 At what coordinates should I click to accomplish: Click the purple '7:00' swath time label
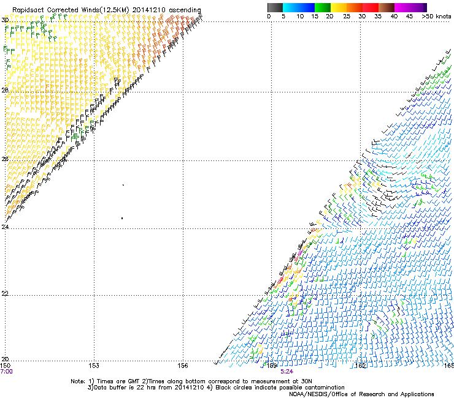6,372
